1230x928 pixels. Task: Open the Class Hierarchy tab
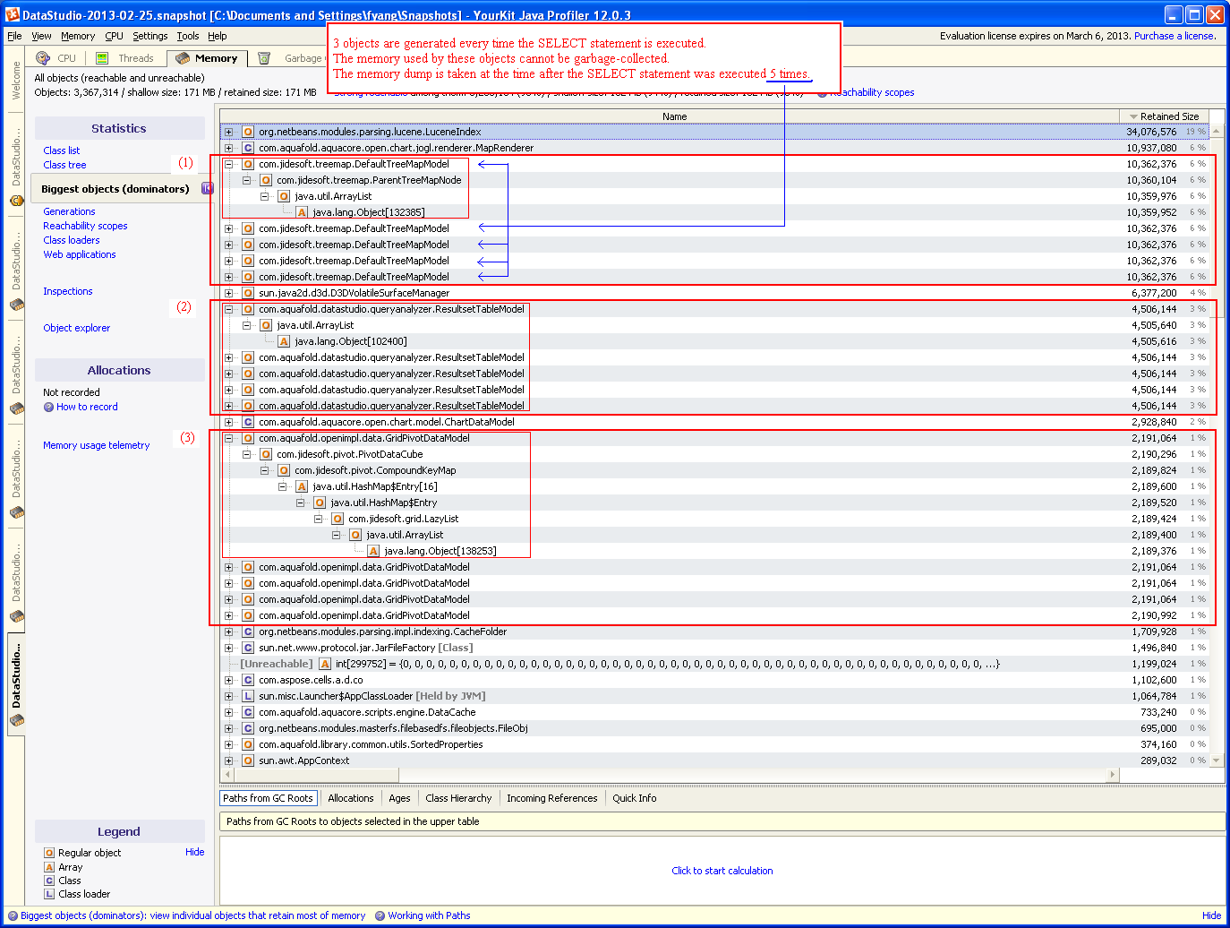pyautogui.click(x=458, y=798)
